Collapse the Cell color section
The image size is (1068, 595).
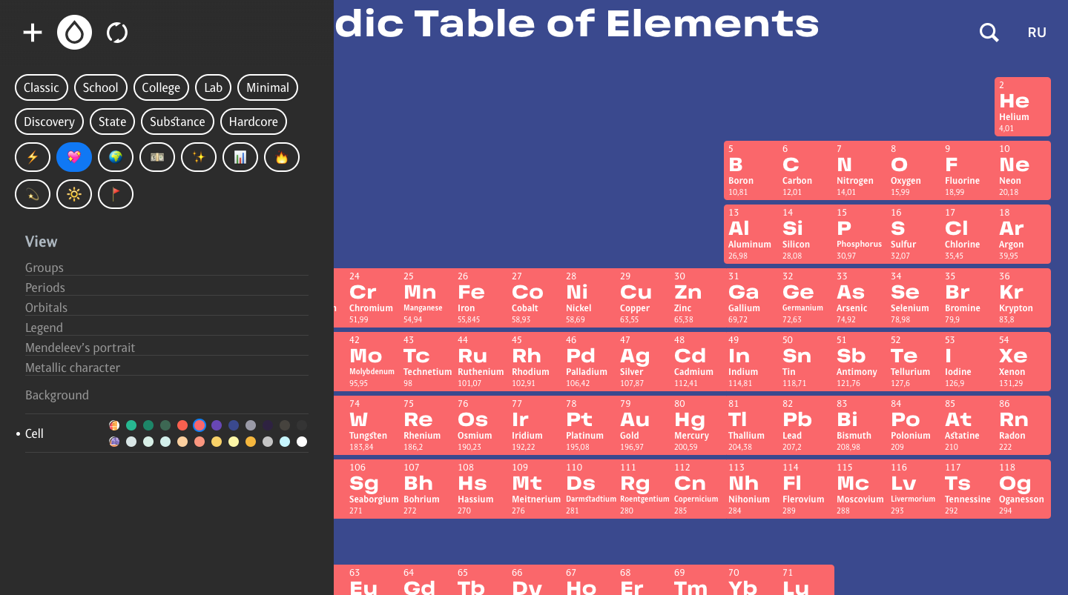click(x=35, y=433)
